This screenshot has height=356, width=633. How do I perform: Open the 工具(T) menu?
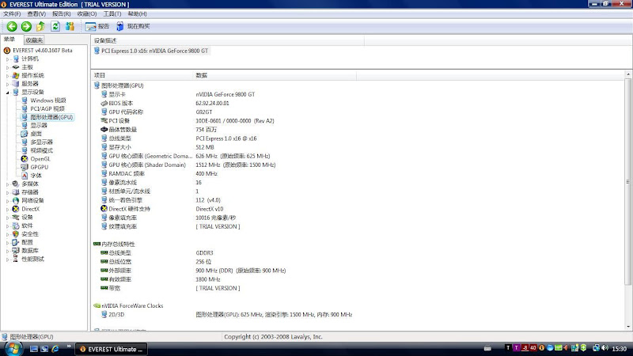tap(112, 13)
